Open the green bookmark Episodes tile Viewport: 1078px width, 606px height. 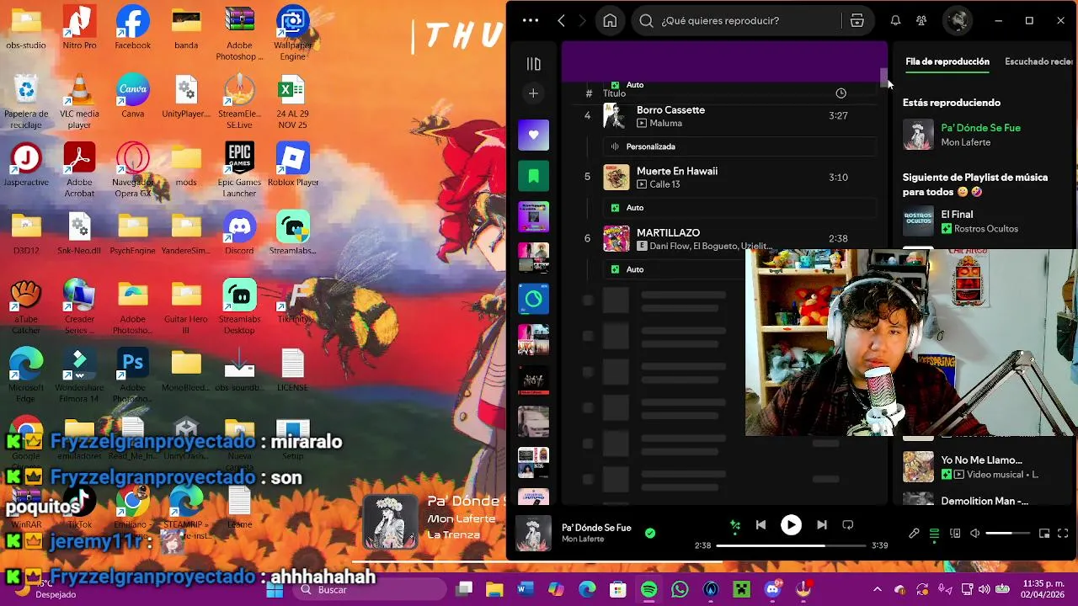(x=533, y=176)
